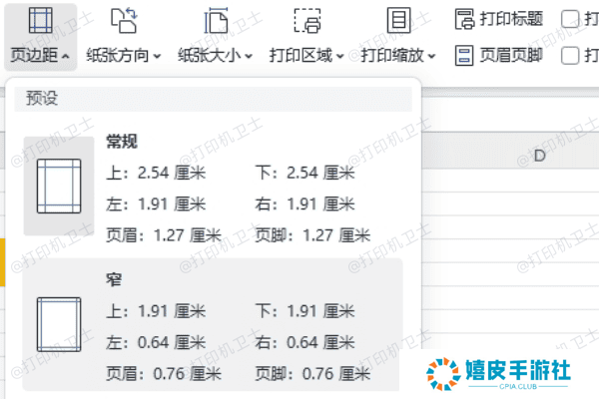
Task: Open 页眉页脚 header and footer settings
Action: click(x=498, y=56)
